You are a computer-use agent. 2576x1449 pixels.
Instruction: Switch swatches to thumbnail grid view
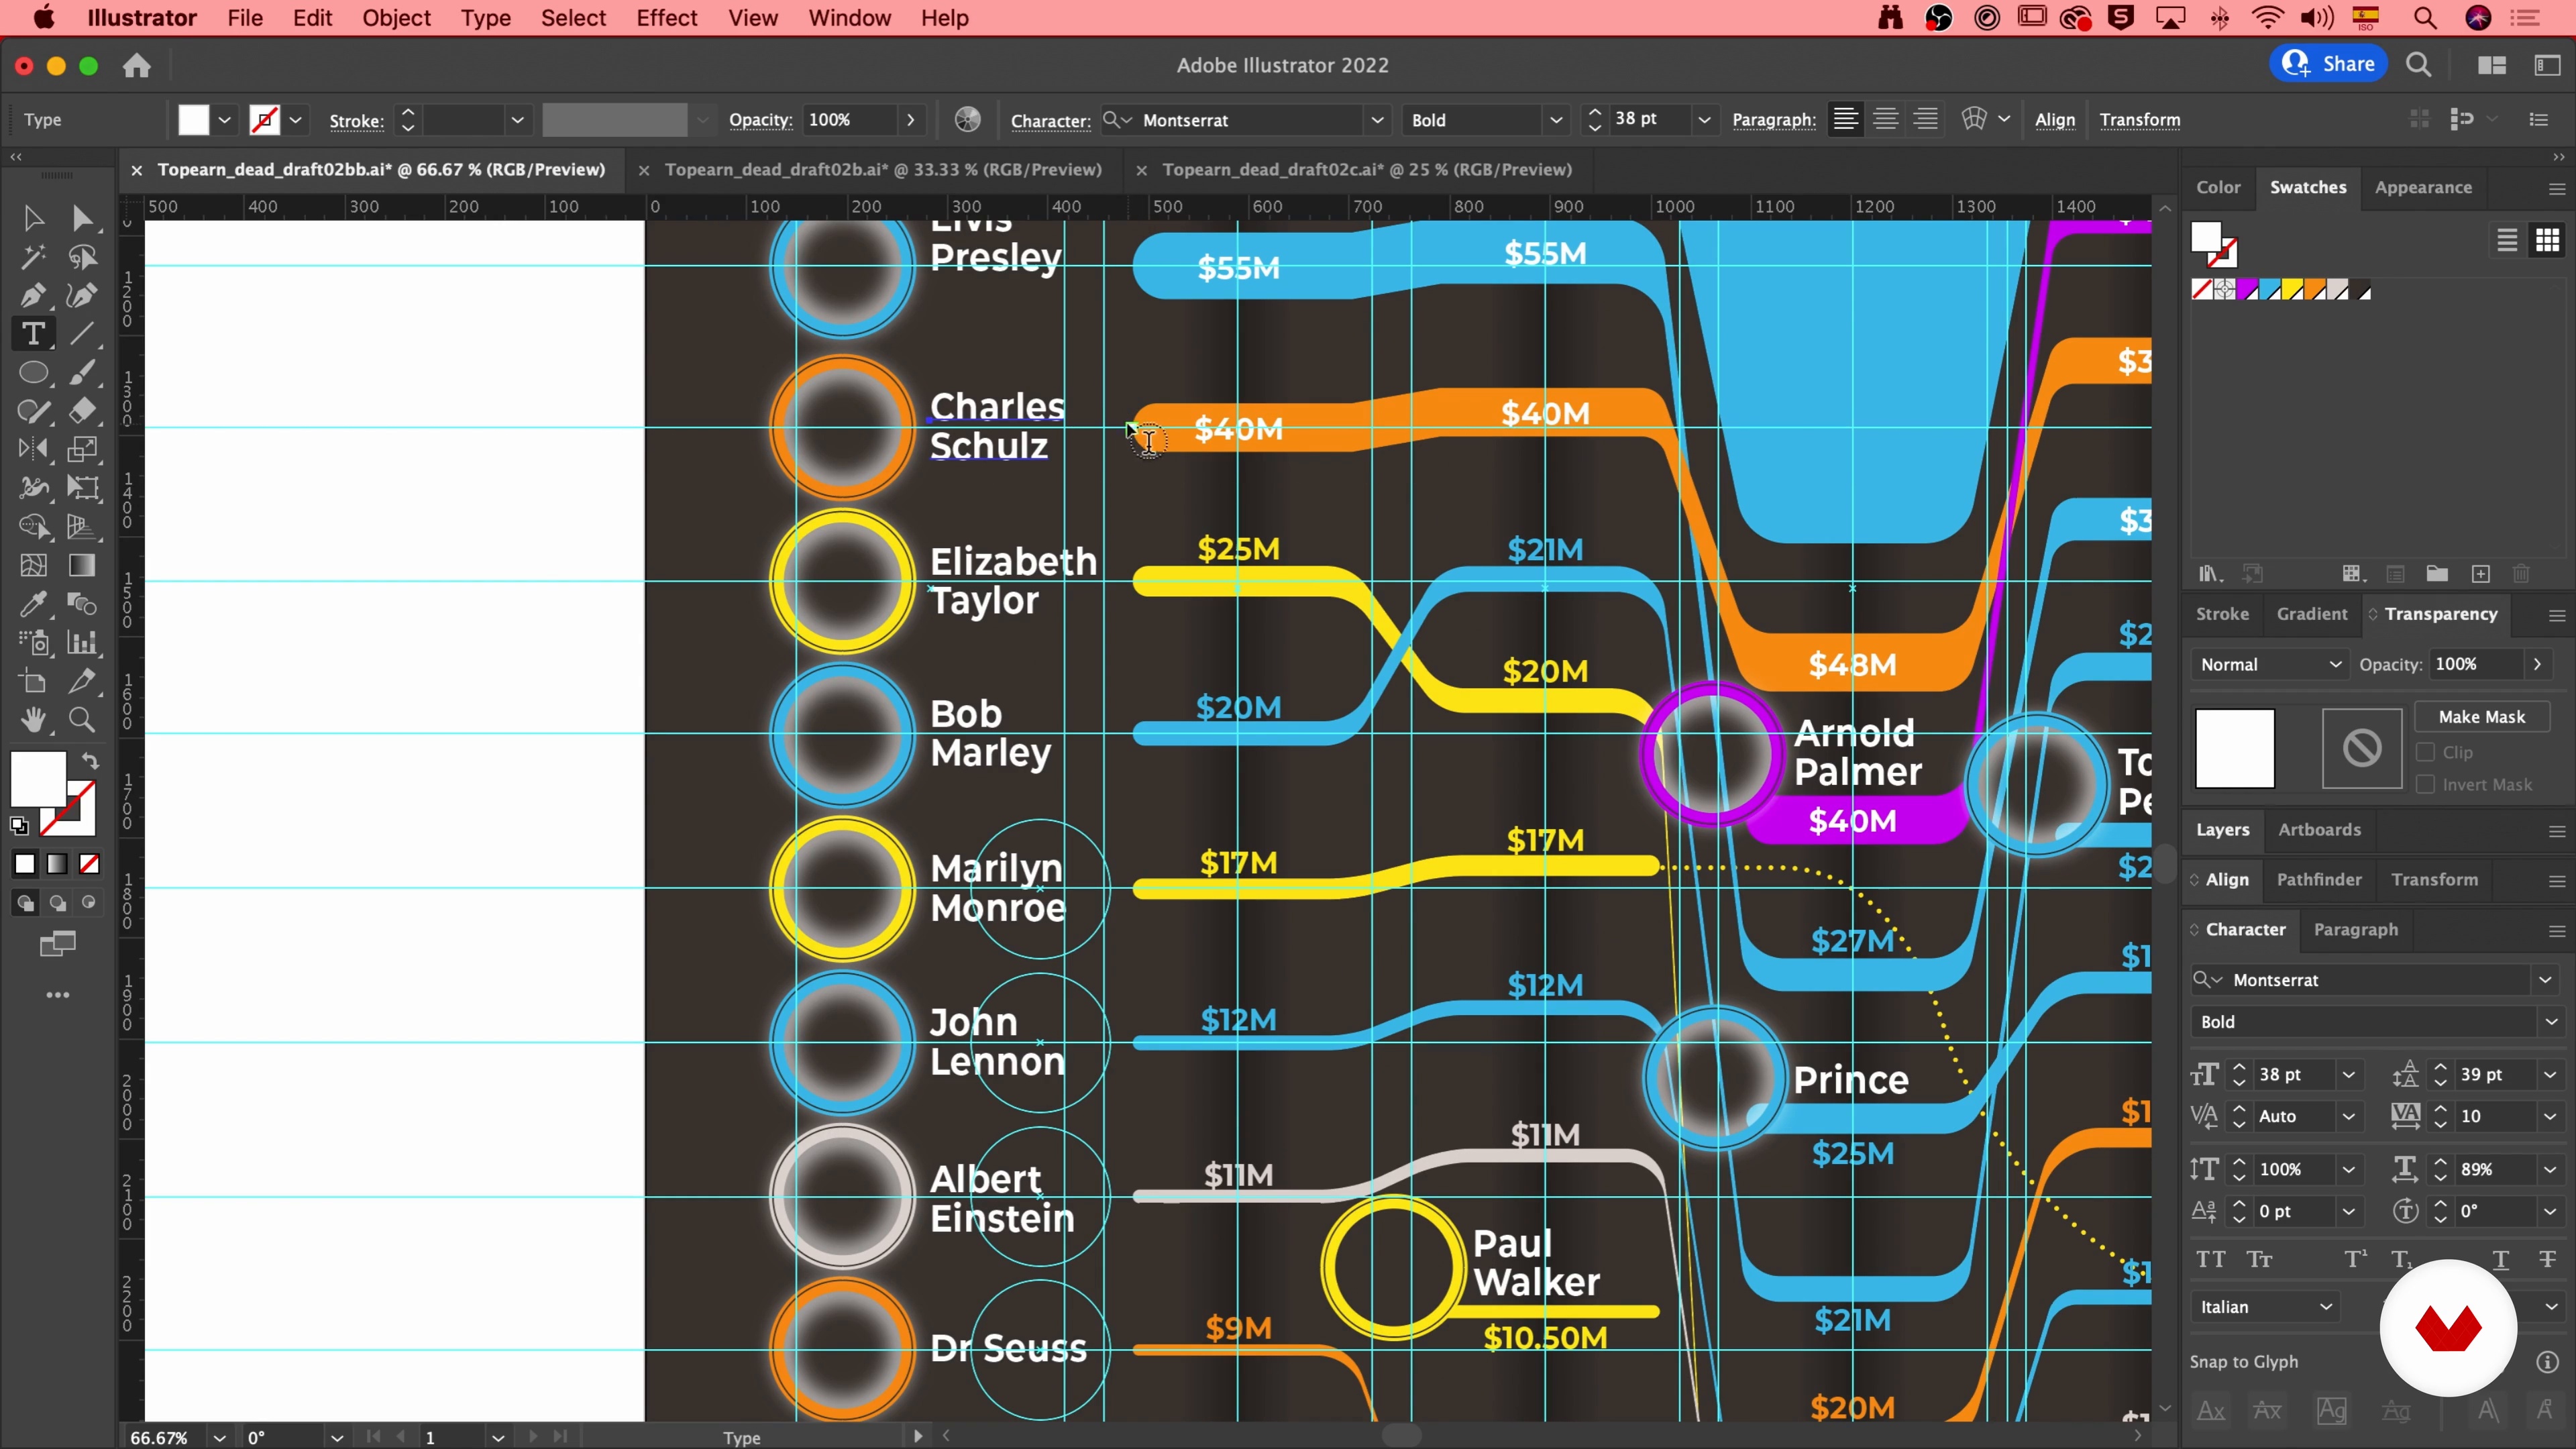pyautogui.click(x=2547, y=240)
